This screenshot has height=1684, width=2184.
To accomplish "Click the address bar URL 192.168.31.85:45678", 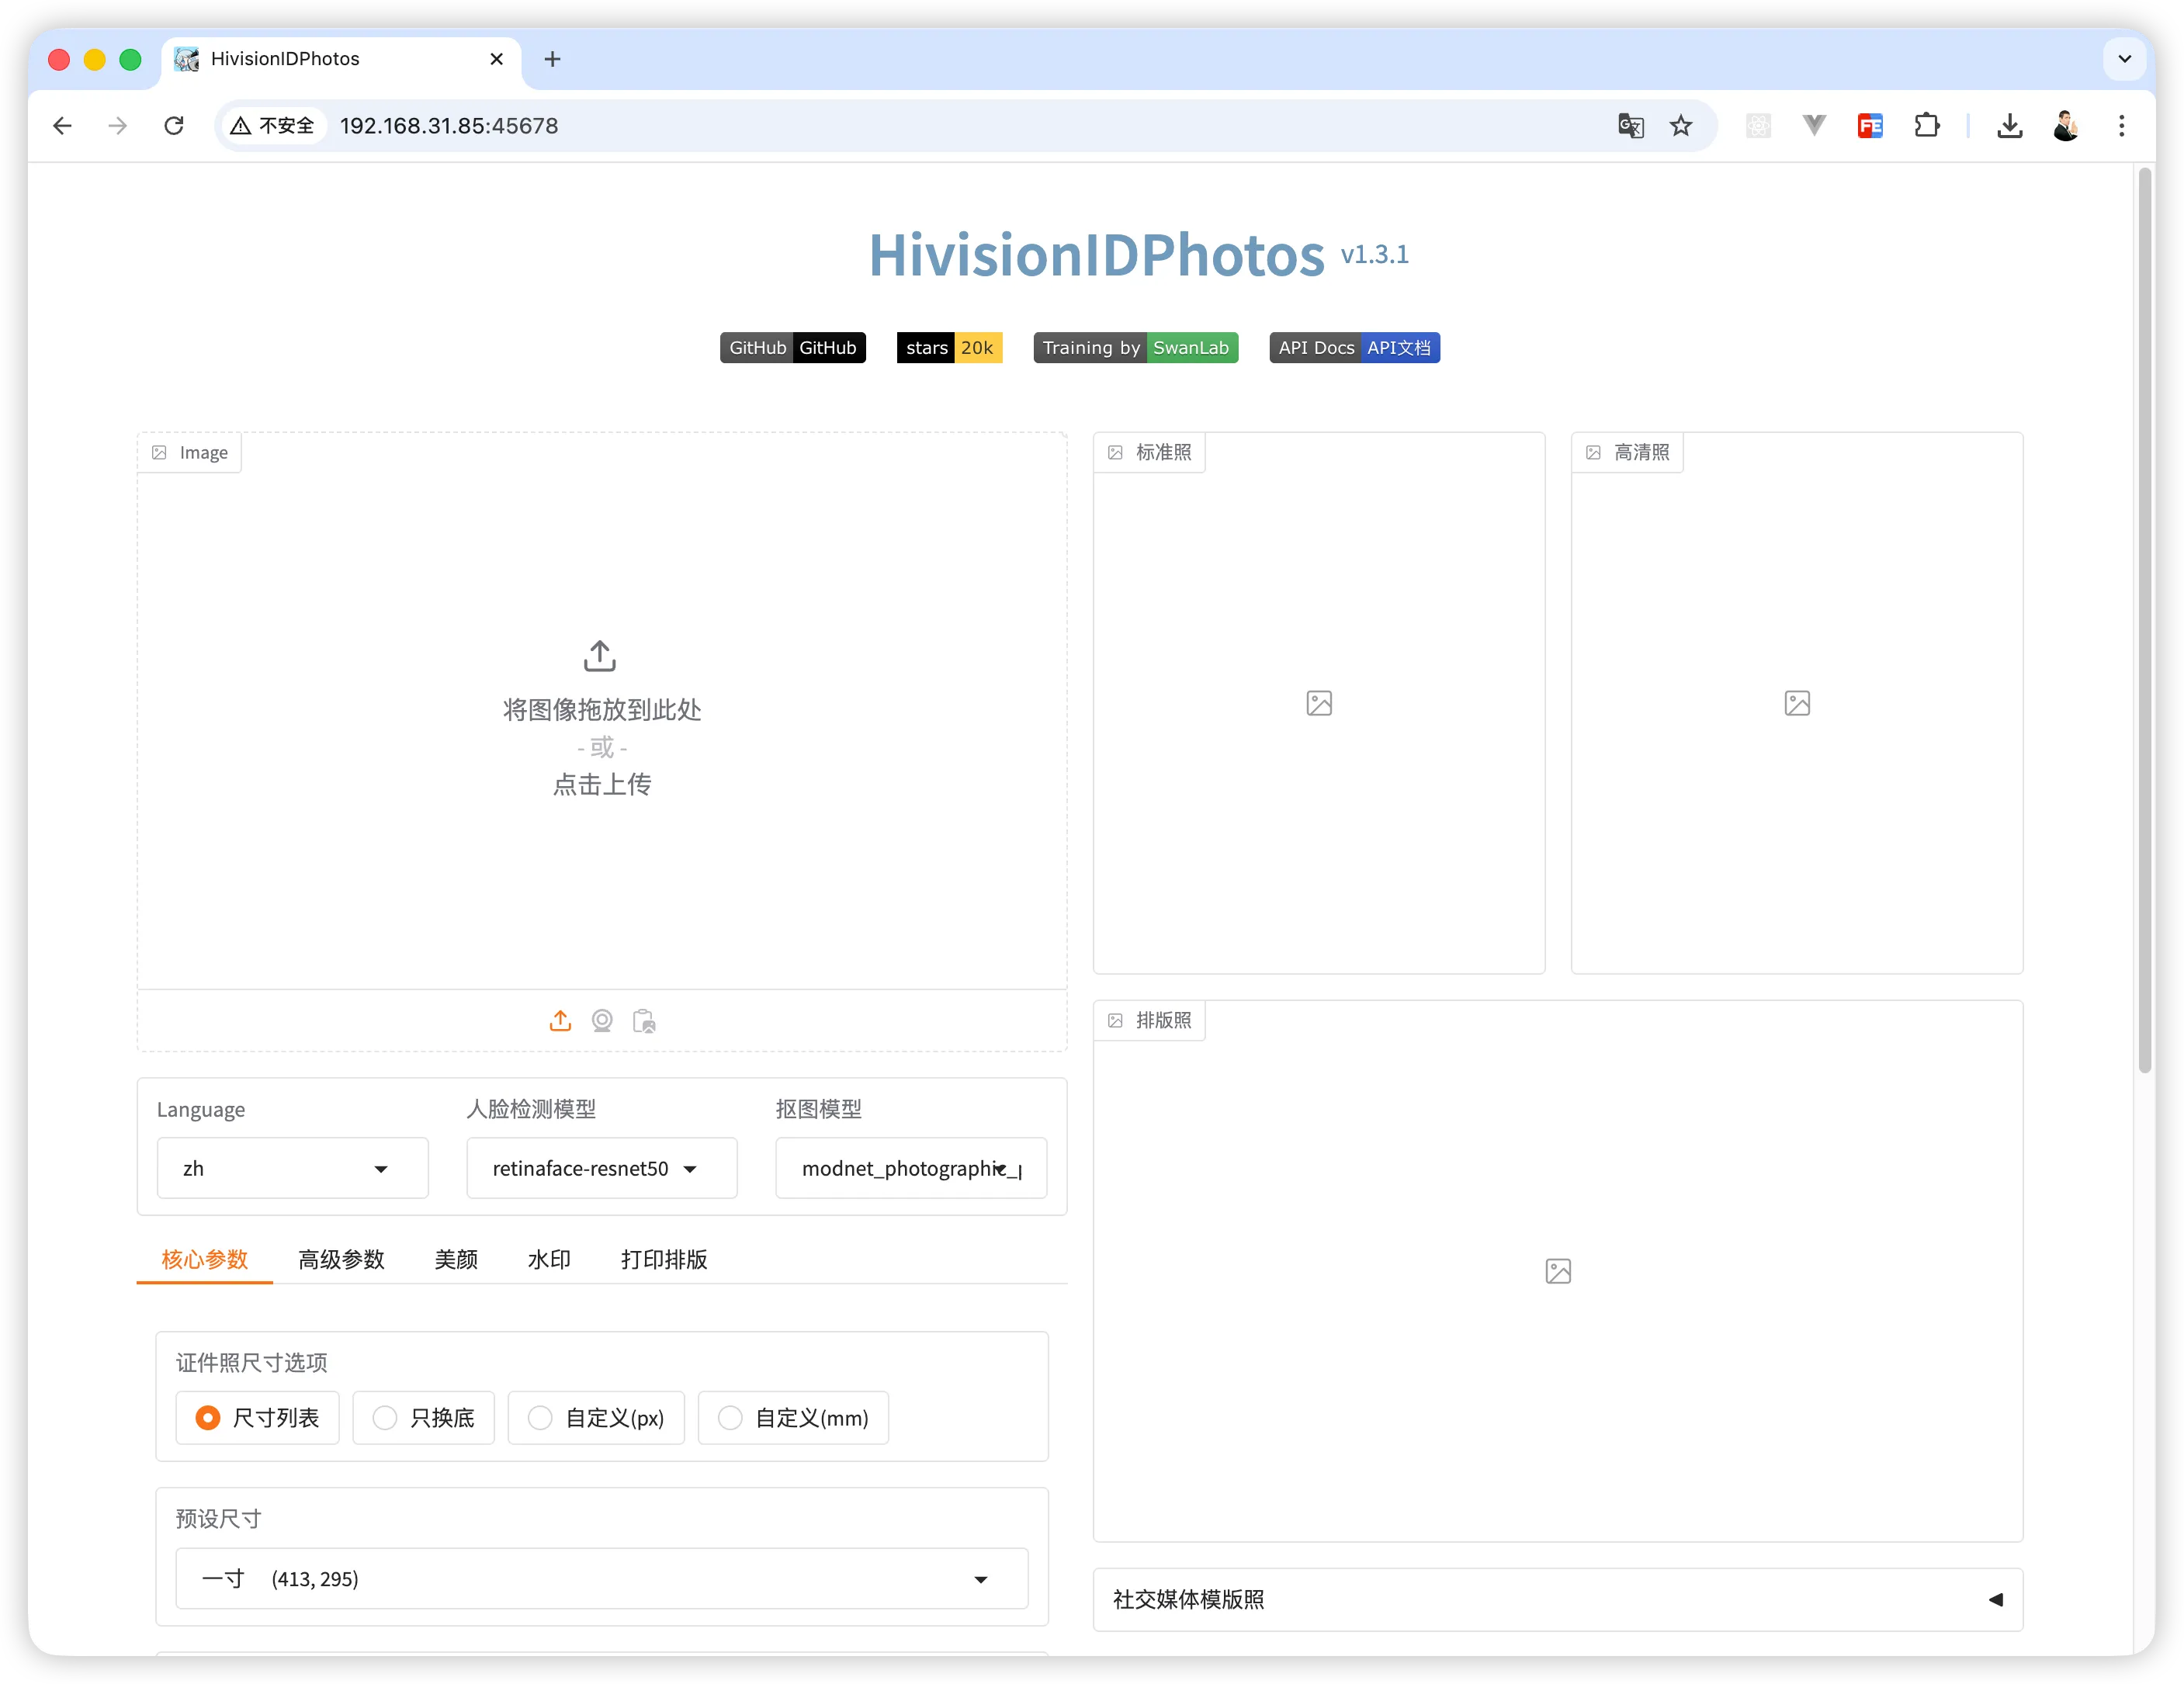I will pos(449,126).
